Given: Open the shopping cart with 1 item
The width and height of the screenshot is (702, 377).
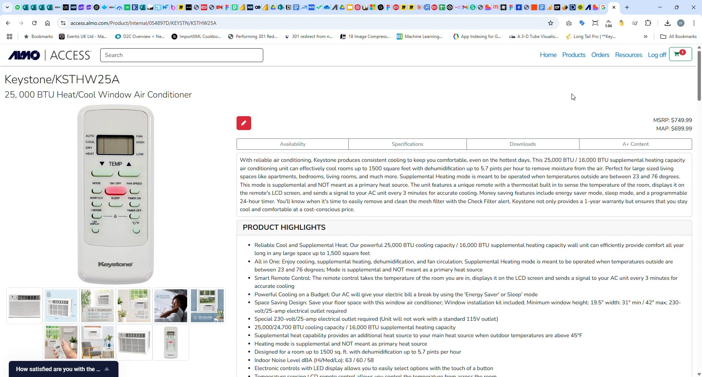Looking at the screenshot, I should pos(680,54).
